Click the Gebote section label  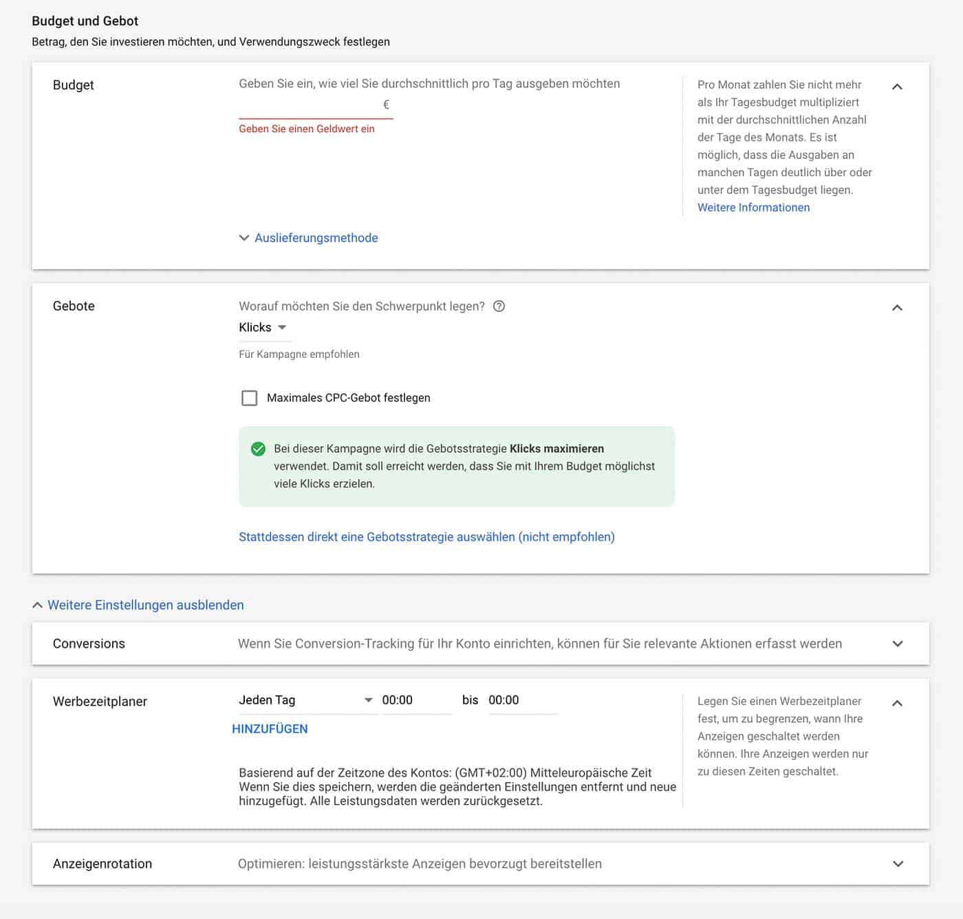tap(74, 306)
